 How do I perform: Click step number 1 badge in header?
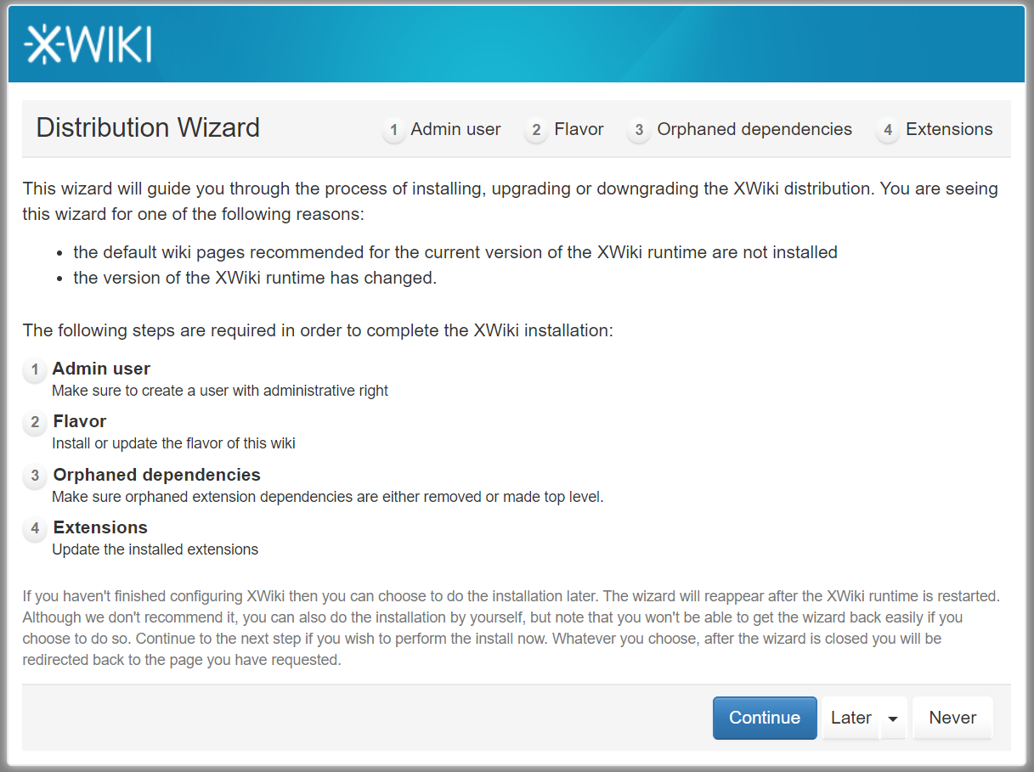pos(393,130)
